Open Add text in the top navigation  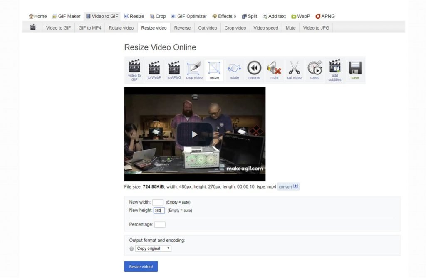tap(274, 16)
